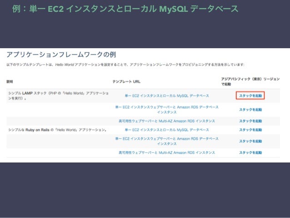Image resolution: width=290 pixels, height=218 pixels.
Task: Select the Ruby on Rails Hello World description
Action: tap(57, 130)
